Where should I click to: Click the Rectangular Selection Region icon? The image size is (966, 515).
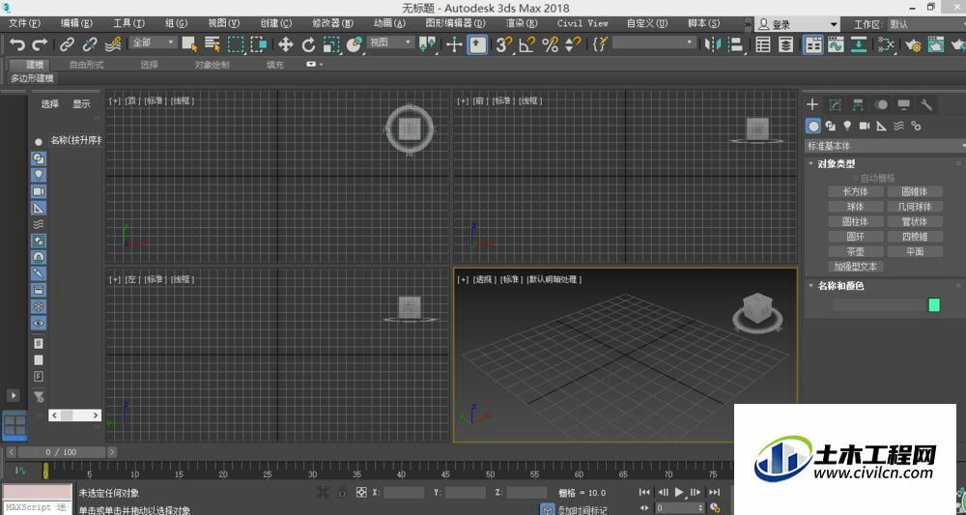pos(236,44)
